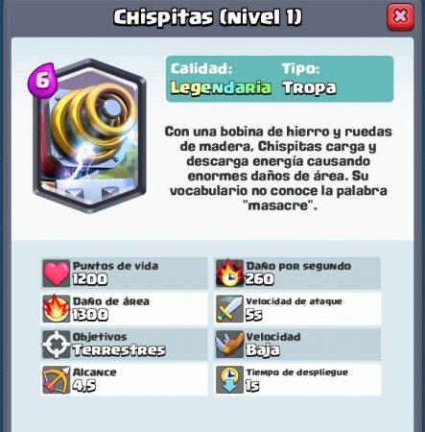Tap the sword Velocidad de ataque icon
This screenshot has width=425, height=432.
[x=229, y=308]
